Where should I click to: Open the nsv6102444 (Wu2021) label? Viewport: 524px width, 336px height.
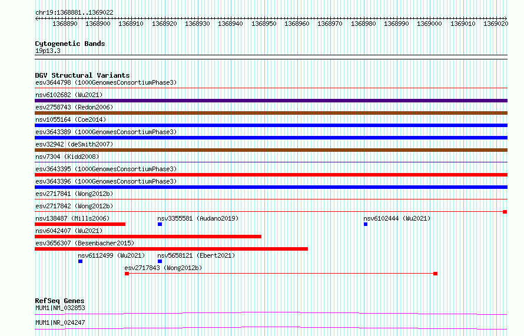[x=397, y=218]
